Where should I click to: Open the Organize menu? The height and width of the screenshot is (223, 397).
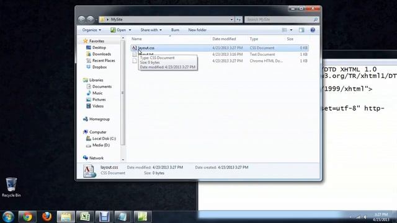pos(91,30)
